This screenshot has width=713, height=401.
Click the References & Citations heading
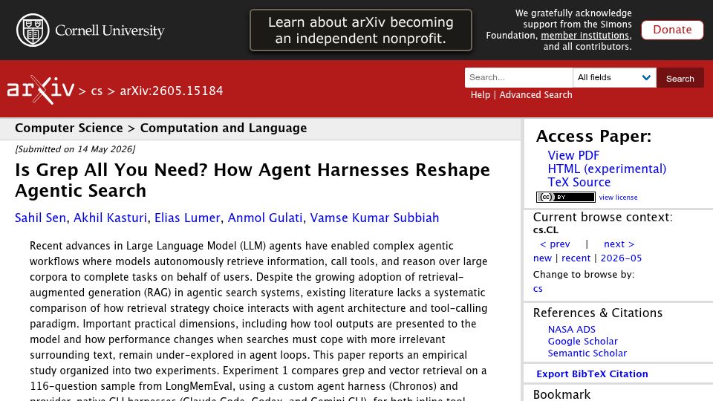(597, 313)
